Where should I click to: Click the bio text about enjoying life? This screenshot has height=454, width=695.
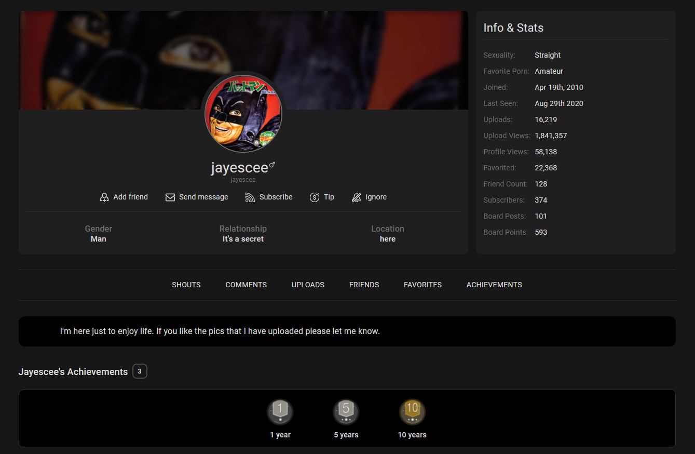(x=220, y=331)
